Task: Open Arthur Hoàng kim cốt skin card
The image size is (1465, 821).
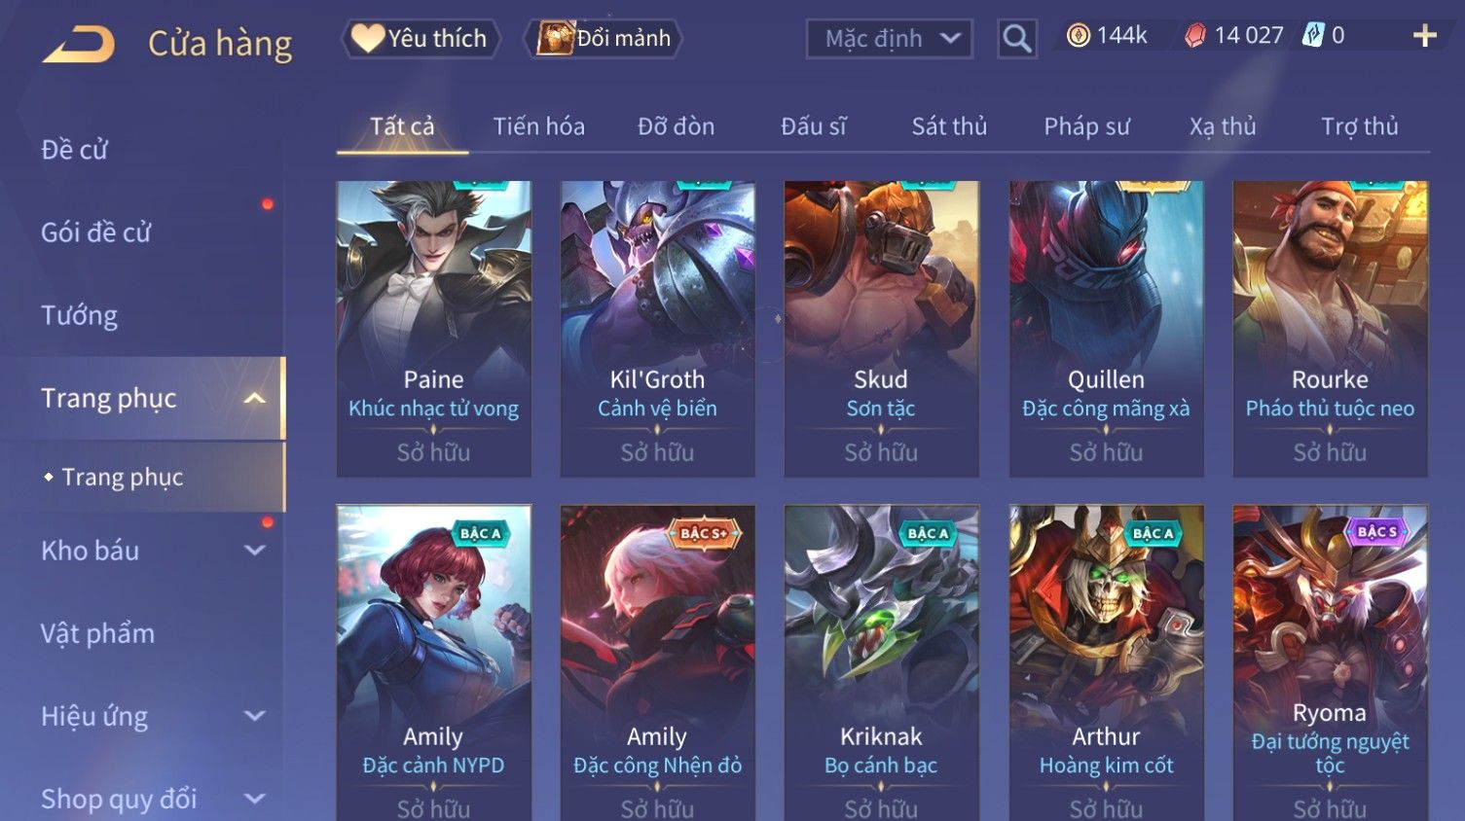Action: (x=1107, y=662)
